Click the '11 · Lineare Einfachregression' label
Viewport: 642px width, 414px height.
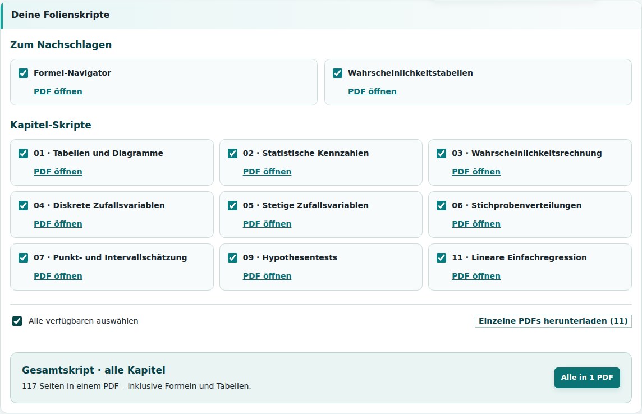[519, 257]
